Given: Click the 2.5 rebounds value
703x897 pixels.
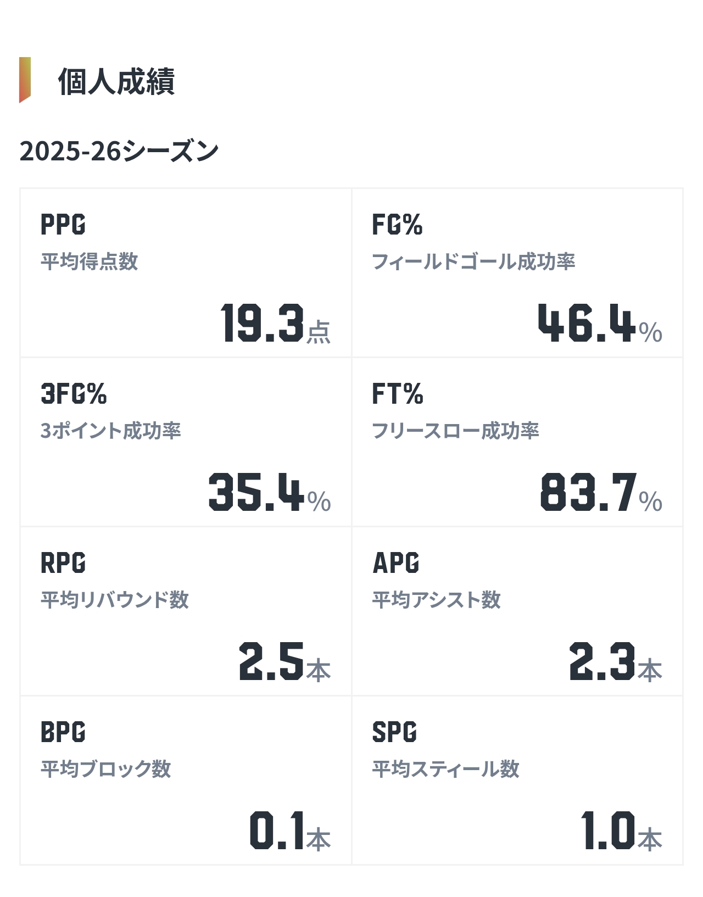Looking at the screenshot, I should pyautogui.click(x=271, y=662).
